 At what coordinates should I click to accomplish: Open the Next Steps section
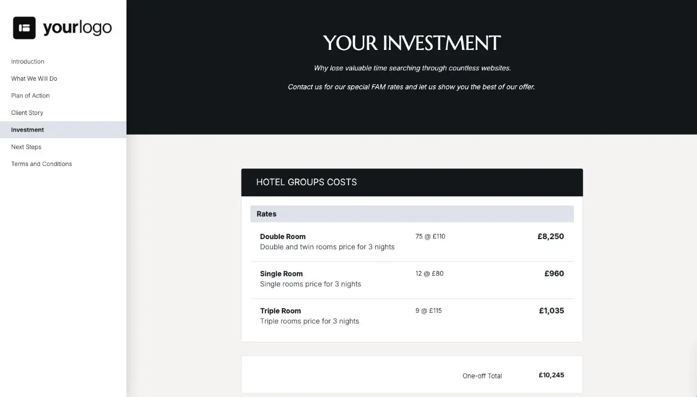(x=26, y=147)
